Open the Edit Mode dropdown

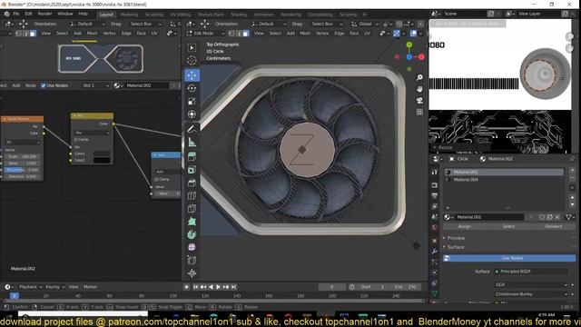206,34
